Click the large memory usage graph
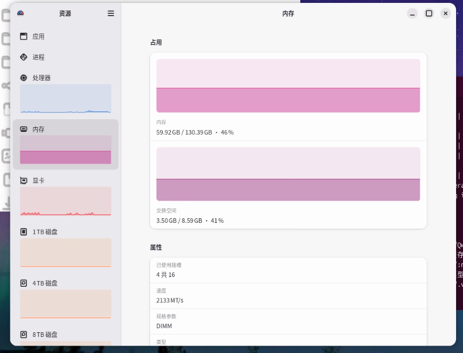463x353 pixels. pyautogui.click(x=288, y=86)
